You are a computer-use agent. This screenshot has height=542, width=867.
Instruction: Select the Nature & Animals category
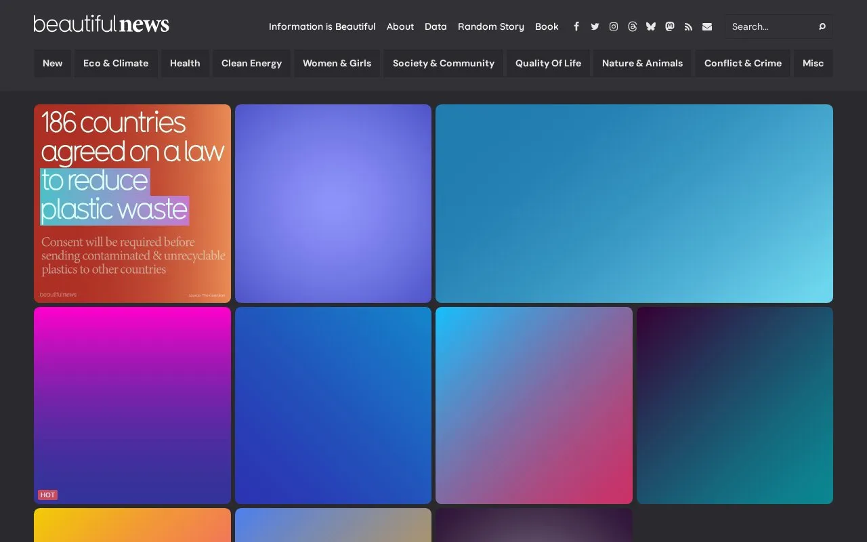(x=642, y=63)
